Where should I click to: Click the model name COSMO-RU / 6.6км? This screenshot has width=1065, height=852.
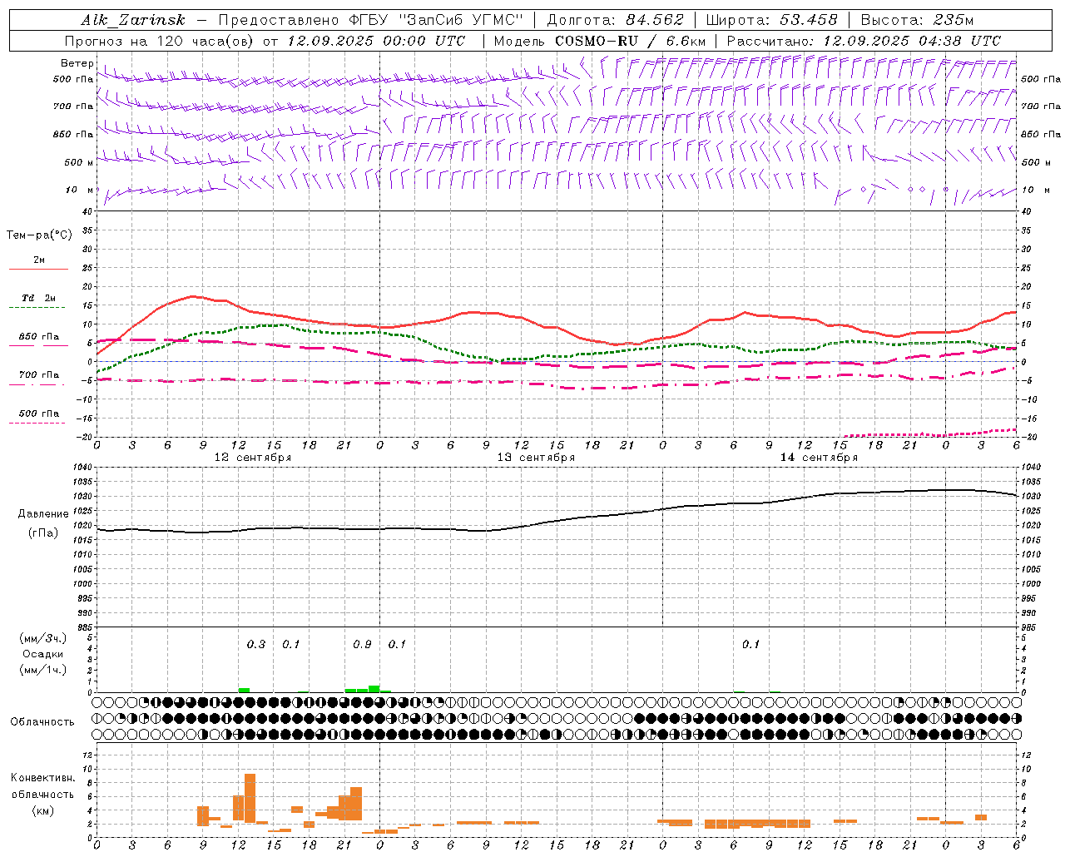click(630, 41)
